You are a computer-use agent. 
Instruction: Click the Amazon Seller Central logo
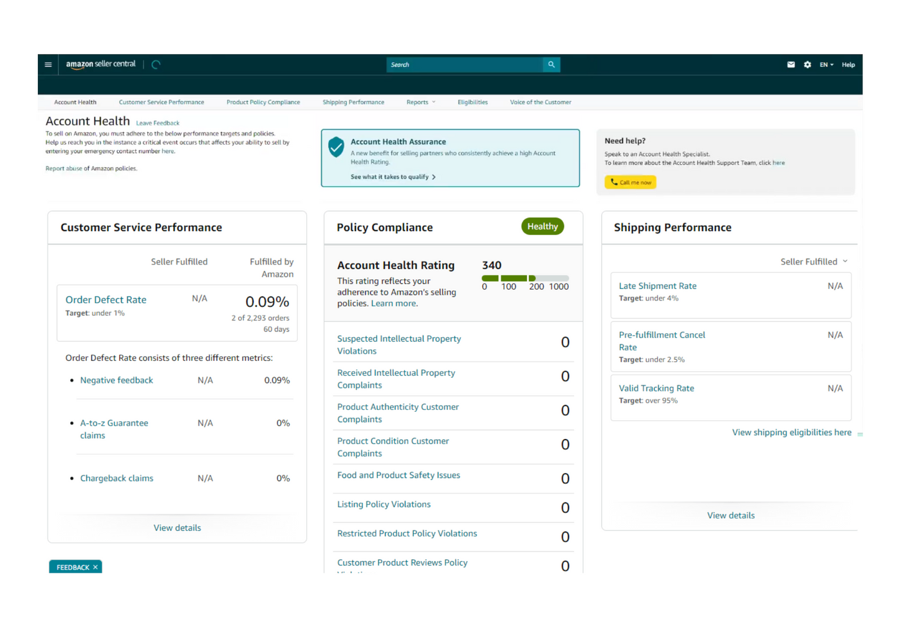(100, 64)
